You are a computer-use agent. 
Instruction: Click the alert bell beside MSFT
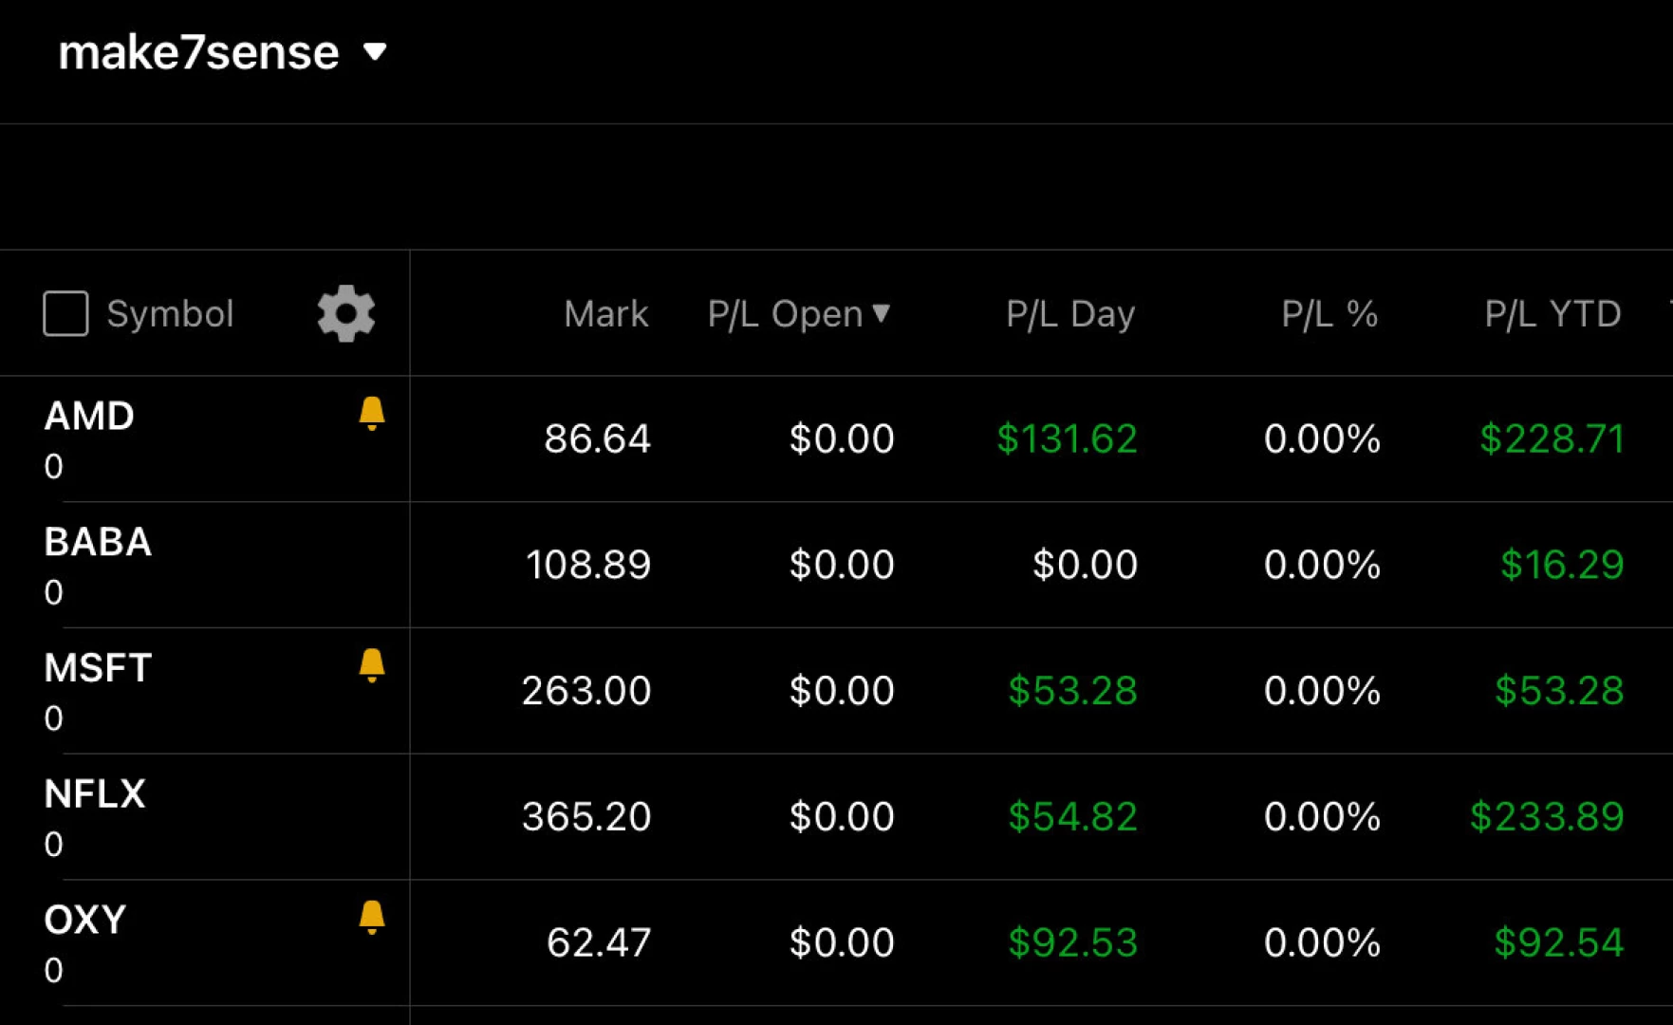371,665
